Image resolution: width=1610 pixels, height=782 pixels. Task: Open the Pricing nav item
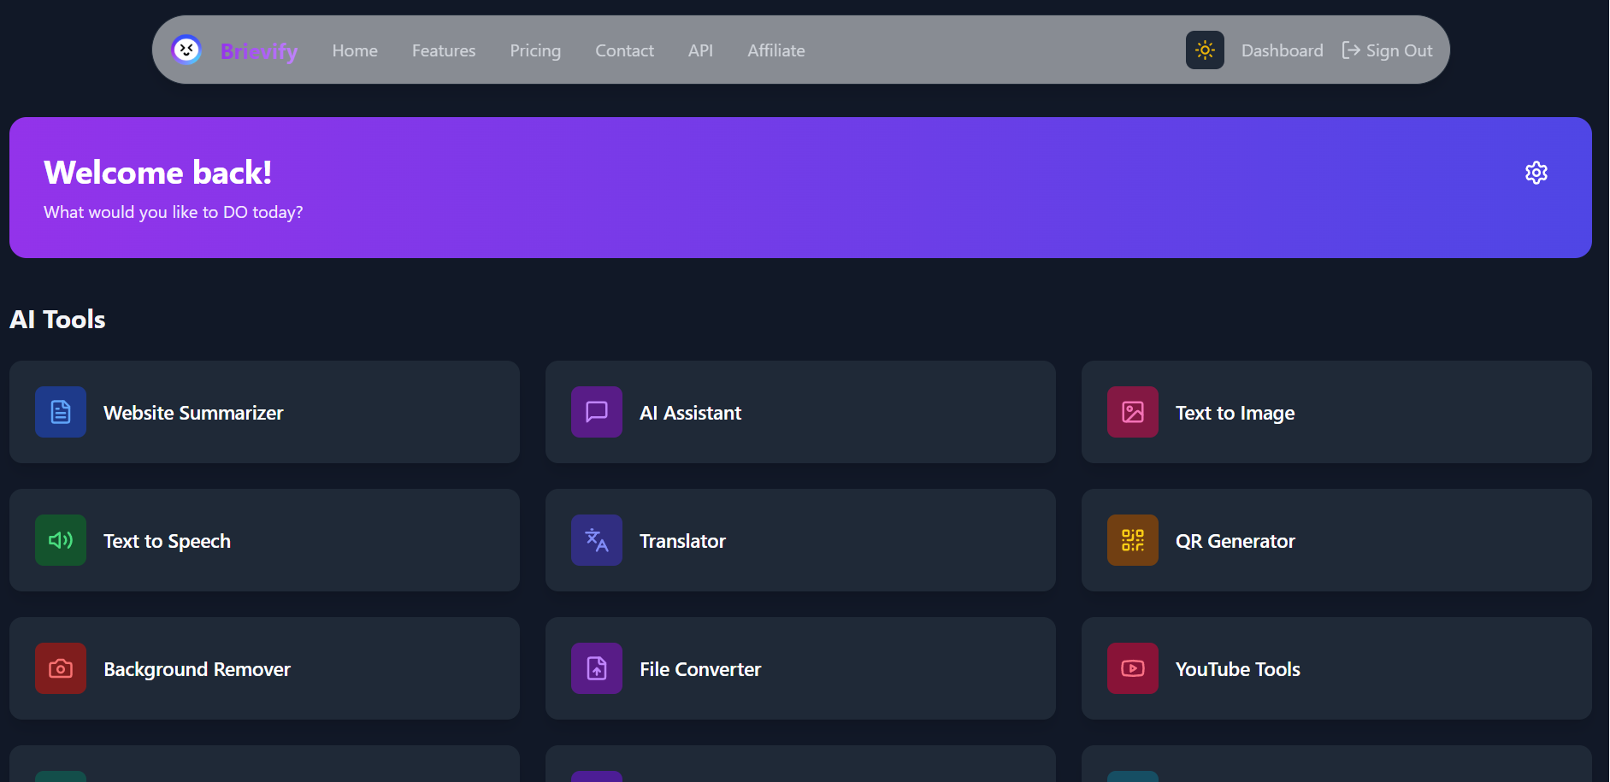coord(535,50)
